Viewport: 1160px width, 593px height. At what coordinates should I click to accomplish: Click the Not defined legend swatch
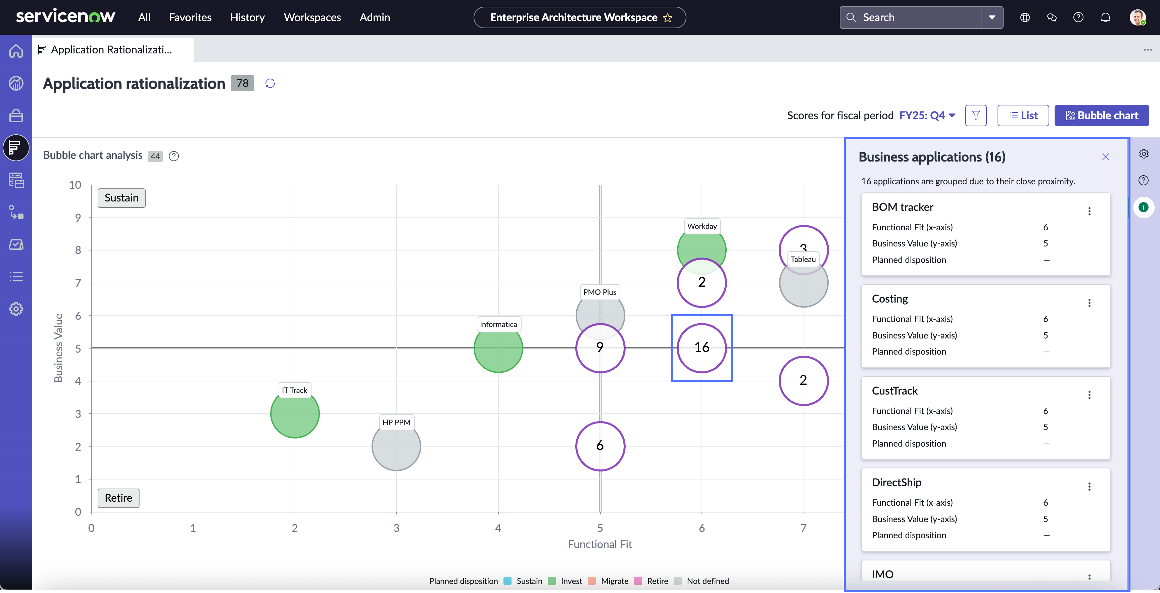678,581
